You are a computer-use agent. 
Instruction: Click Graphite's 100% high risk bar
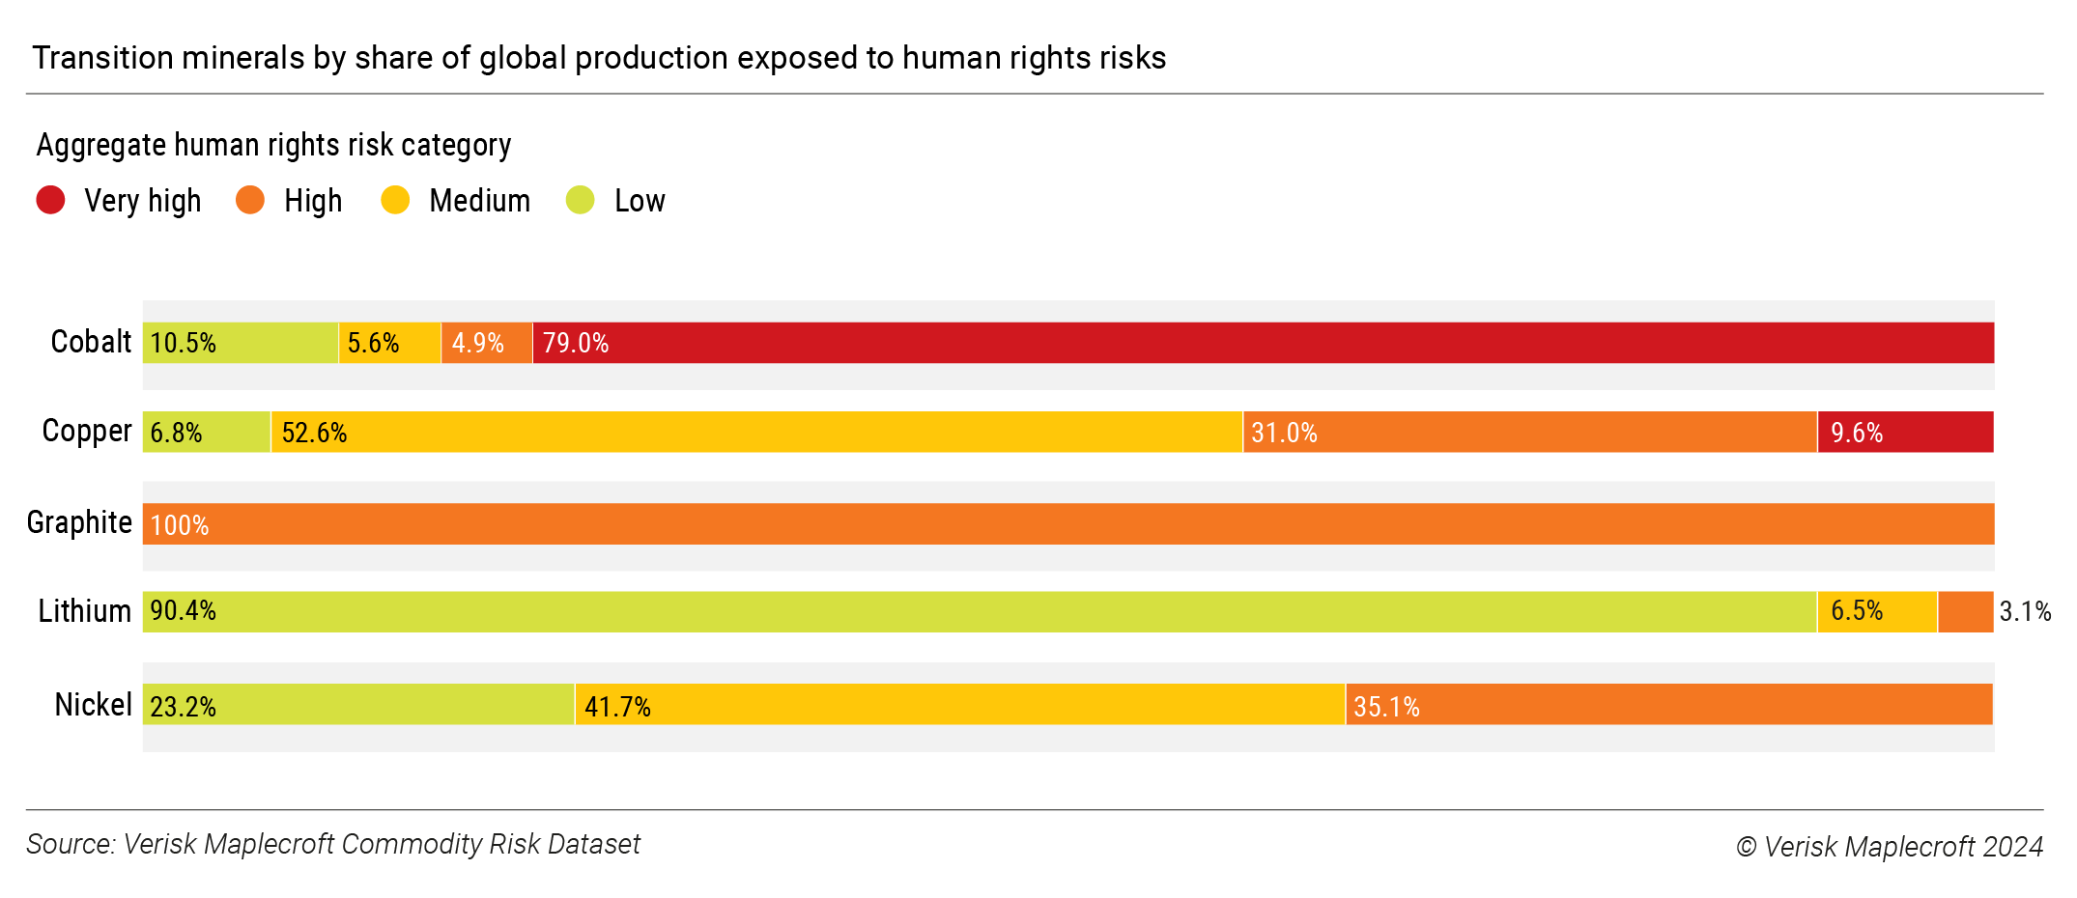point(1067,524)
